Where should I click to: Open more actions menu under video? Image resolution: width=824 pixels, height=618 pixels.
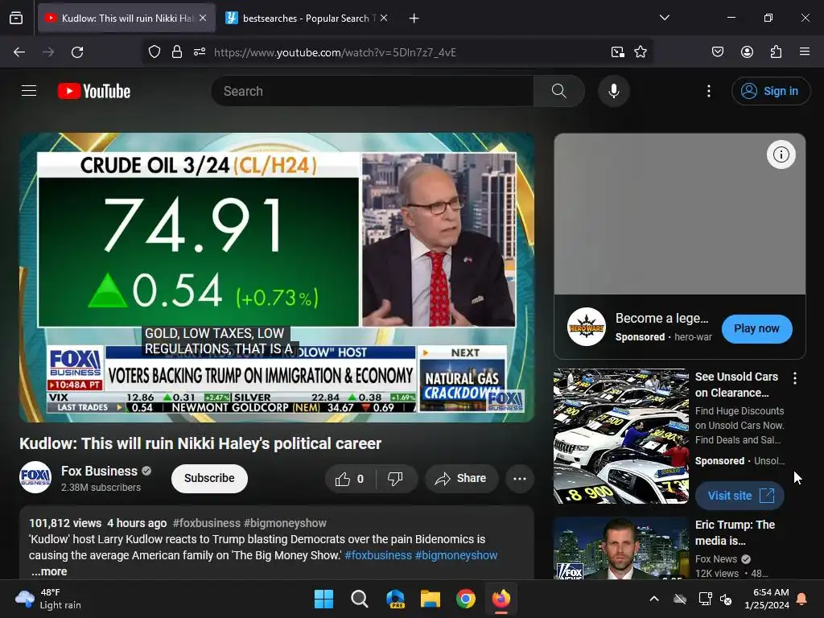tap(520, 479)
